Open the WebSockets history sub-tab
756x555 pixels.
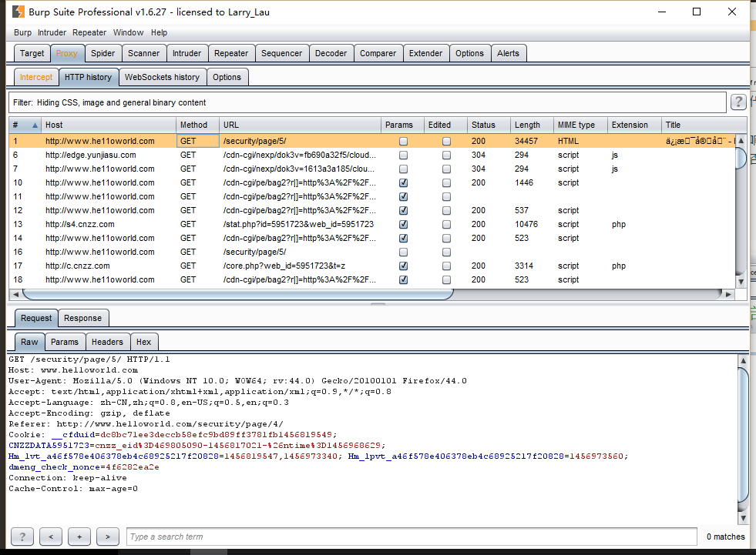pos(162,77)
